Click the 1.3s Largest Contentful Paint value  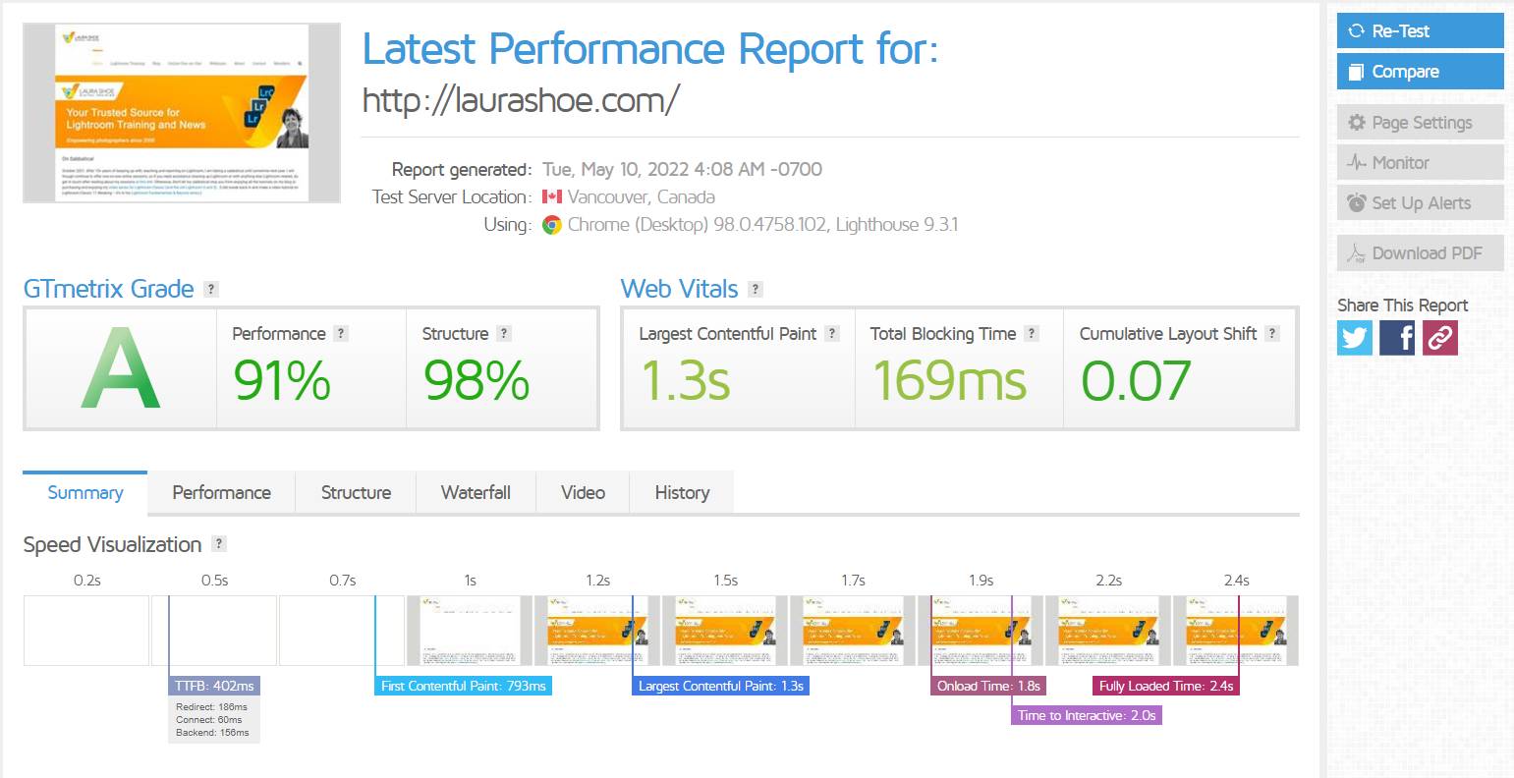pos(686,380)
